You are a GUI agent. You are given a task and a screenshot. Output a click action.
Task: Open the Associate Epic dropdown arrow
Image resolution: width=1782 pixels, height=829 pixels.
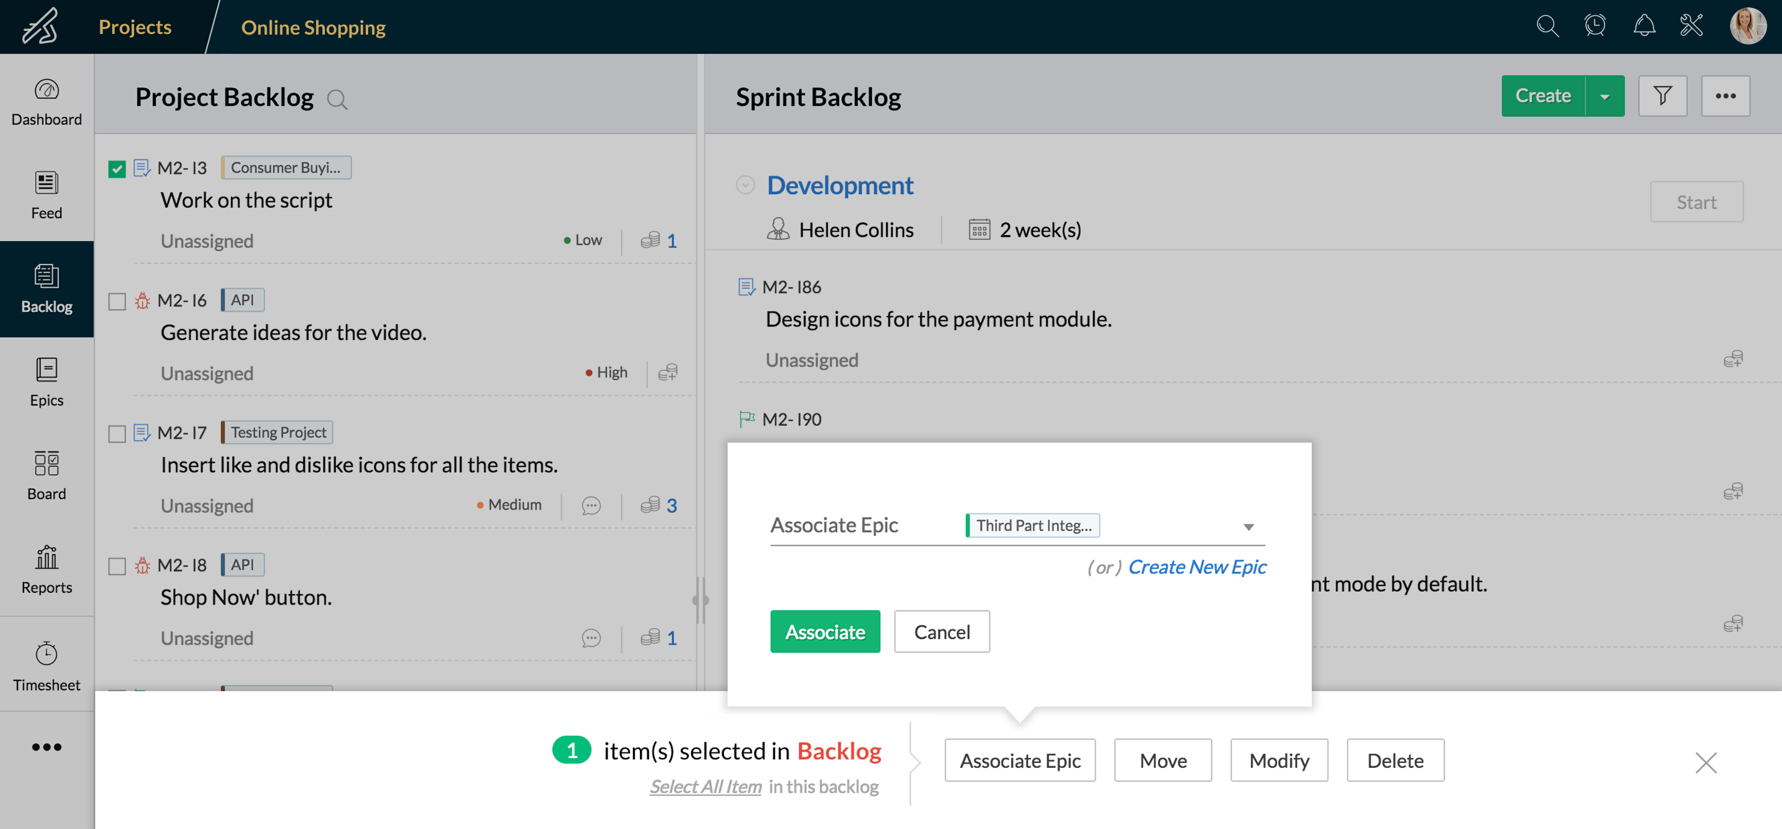[x=1248, y=527]
